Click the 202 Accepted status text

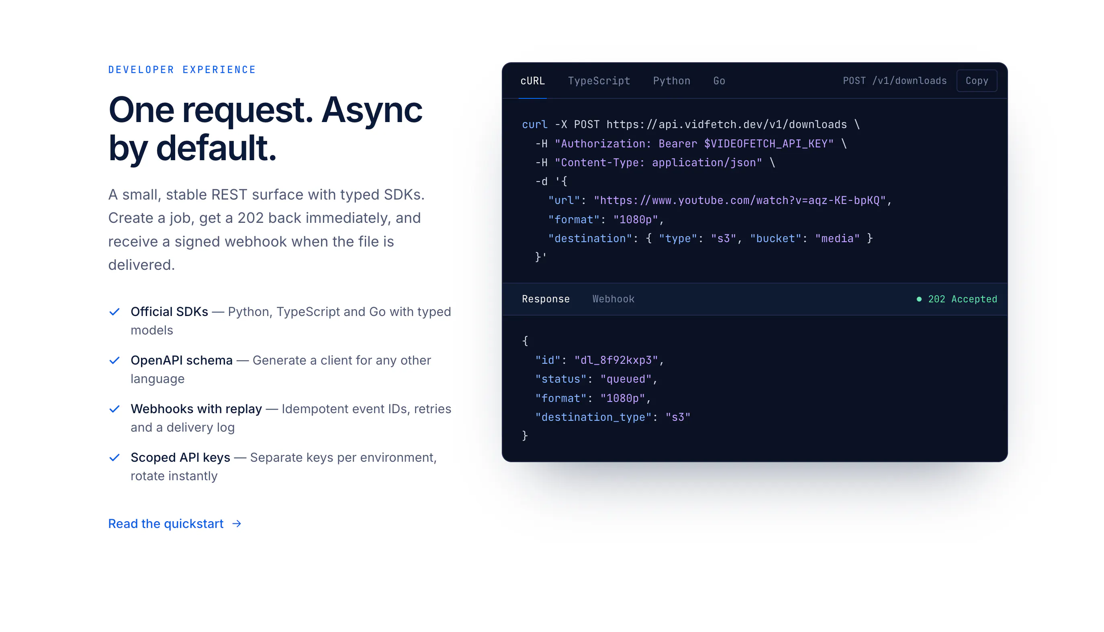963,299
